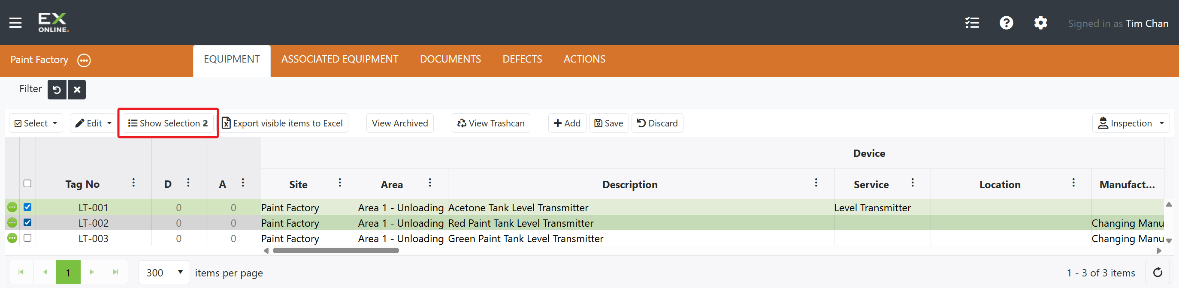
Task: Click the horizontal scrollbar left arrow
Action: [266, 251]
